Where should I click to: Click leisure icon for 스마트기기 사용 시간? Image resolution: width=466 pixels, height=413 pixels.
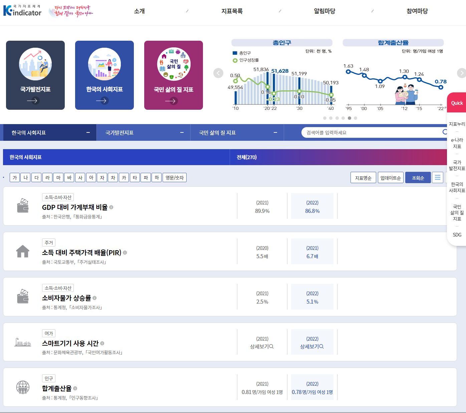(23, 342)
